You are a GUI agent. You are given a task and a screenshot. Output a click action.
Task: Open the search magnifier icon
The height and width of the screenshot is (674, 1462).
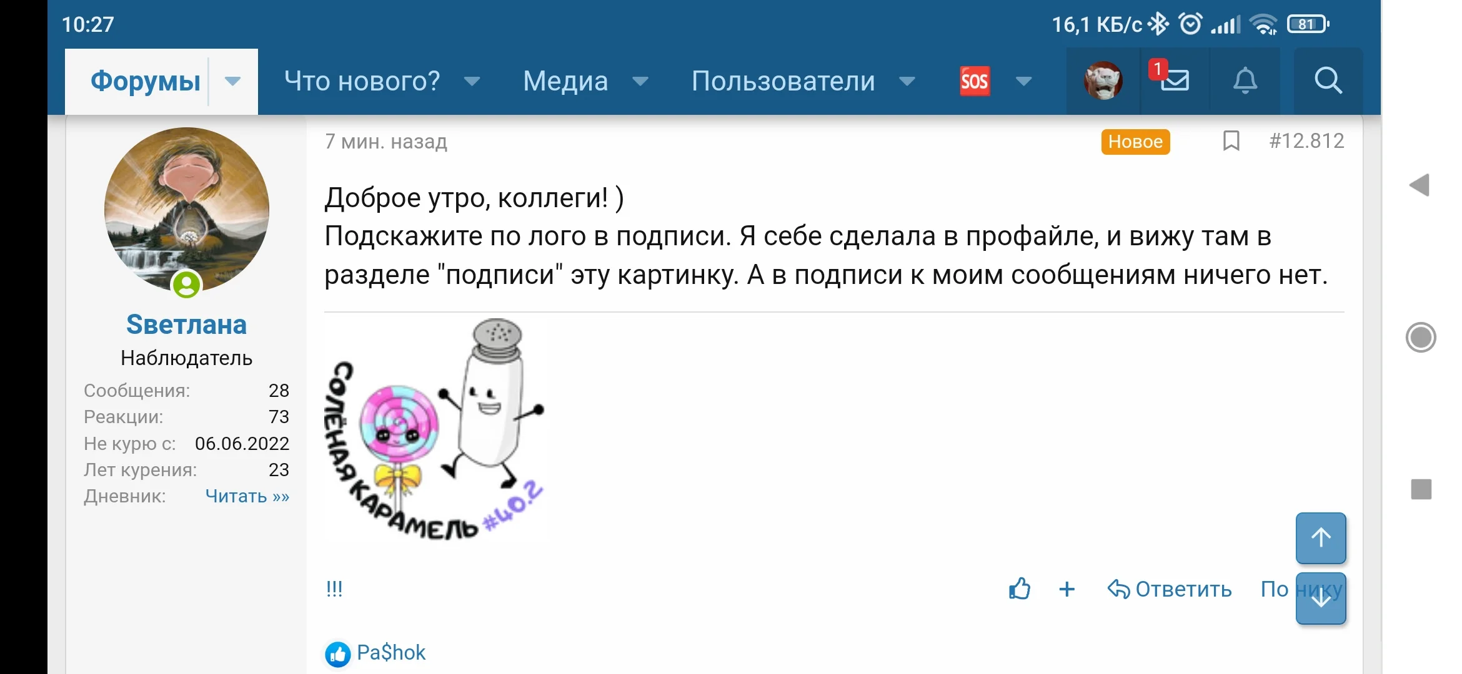click(1328, 81)
